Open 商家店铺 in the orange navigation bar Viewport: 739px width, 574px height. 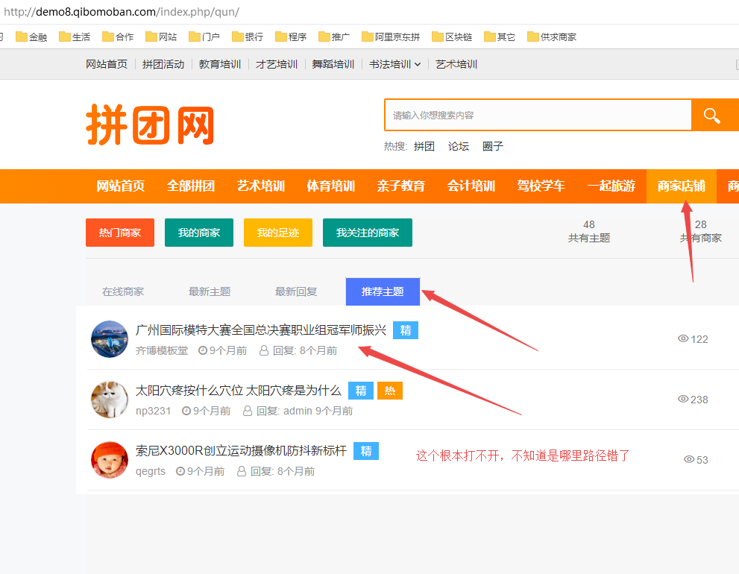click(x=681, y=186)
